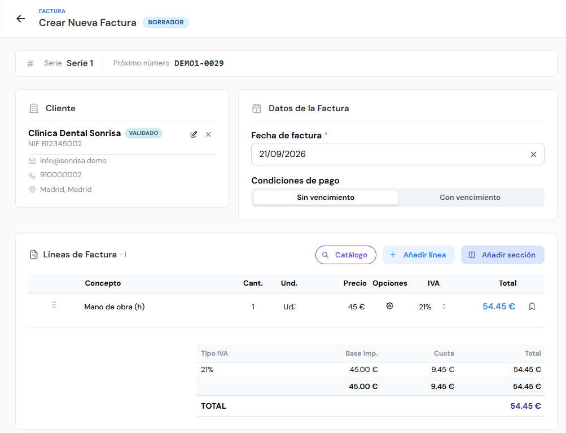Click next number DEMO1-0029

(x=199, y=63)
